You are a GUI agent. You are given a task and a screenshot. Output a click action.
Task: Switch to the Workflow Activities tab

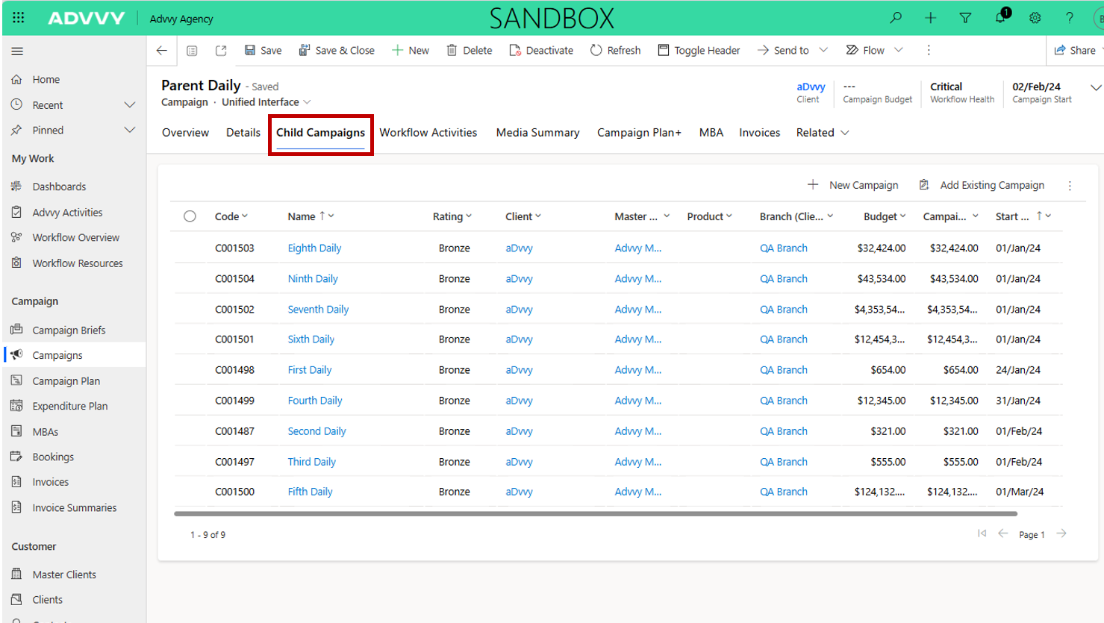[x=428, y=133]
